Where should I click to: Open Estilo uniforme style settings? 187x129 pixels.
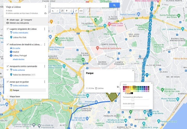tap(19, 70)
